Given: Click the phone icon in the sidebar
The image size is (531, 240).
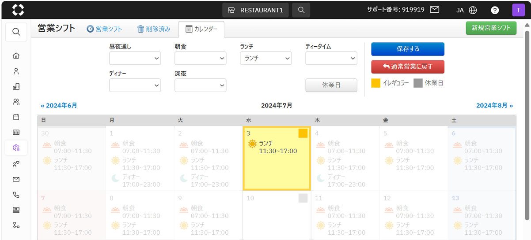Looking at the screenshot, I should (16, 195).
